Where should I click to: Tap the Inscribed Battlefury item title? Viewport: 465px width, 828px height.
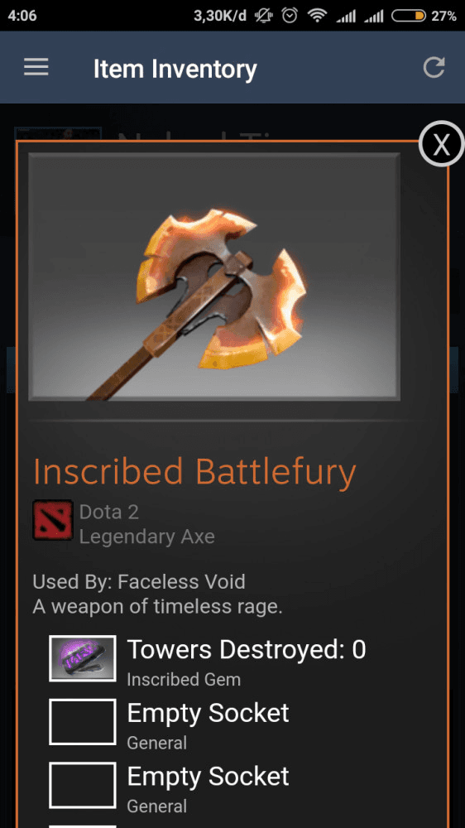point(194,472)
